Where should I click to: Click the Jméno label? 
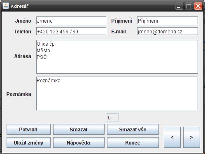tap(23, 21)
